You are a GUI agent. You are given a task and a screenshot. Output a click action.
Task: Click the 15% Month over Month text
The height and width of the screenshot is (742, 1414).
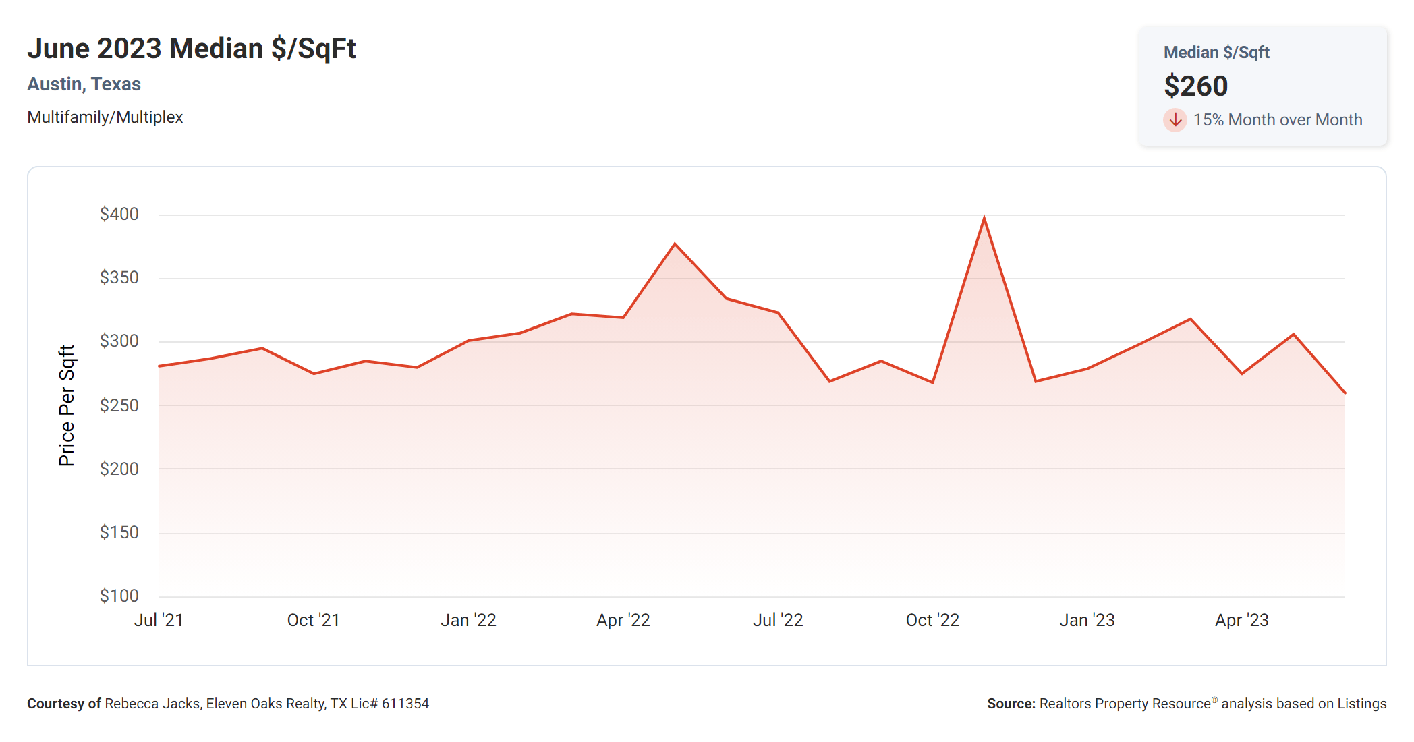[x=1277, y=120]
